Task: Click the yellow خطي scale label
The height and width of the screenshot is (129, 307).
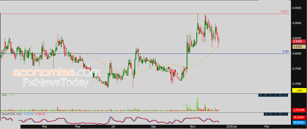Action: [x=299, y=90]
